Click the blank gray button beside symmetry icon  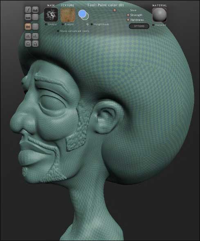point(35,27)
